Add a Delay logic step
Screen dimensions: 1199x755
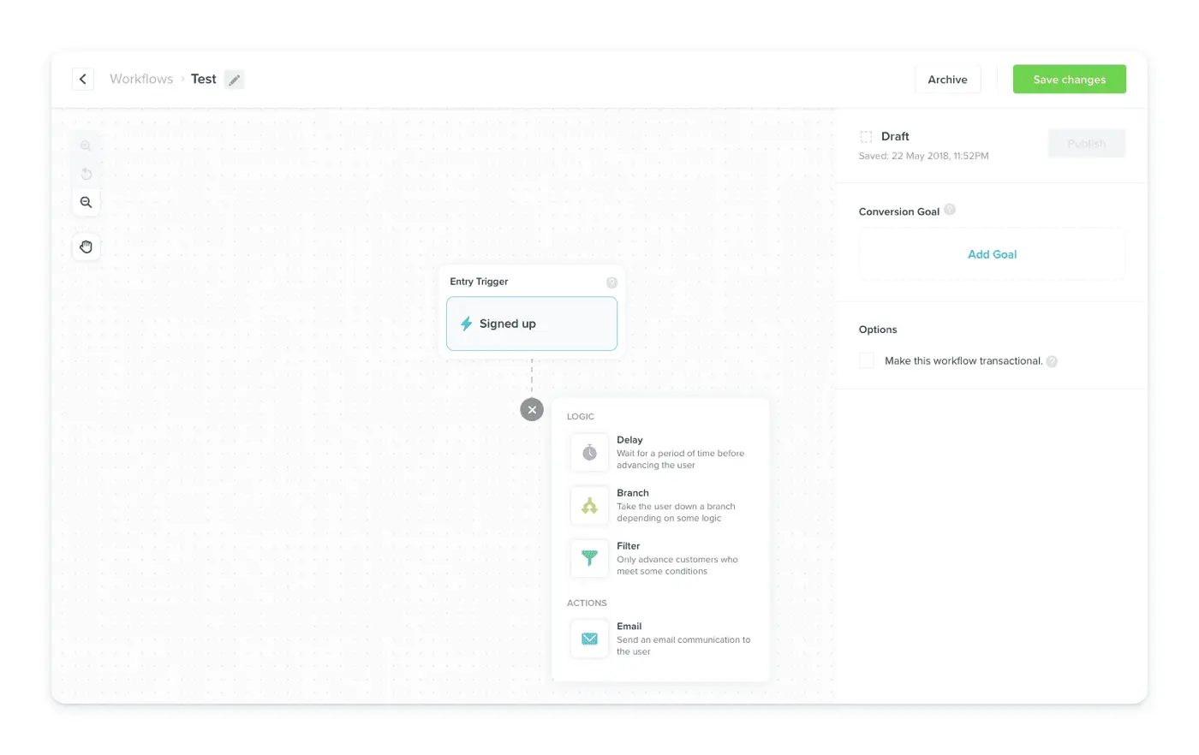pos(659,452)
